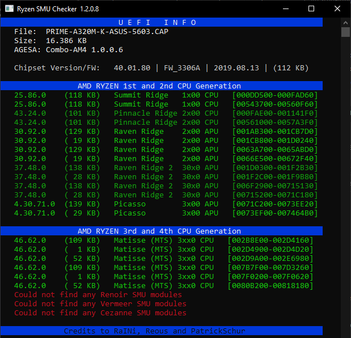Click file name PRIME-A320M-K-ASUS-5603.CAP
Image resolution: width=351 pixels, height=338 pixels.
[x=107, y=32]
